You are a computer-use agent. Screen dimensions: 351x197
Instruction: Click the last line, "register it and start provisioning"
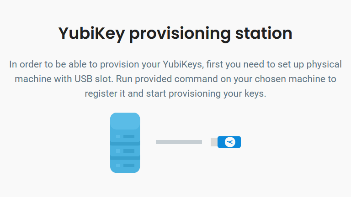coord(175,93)
